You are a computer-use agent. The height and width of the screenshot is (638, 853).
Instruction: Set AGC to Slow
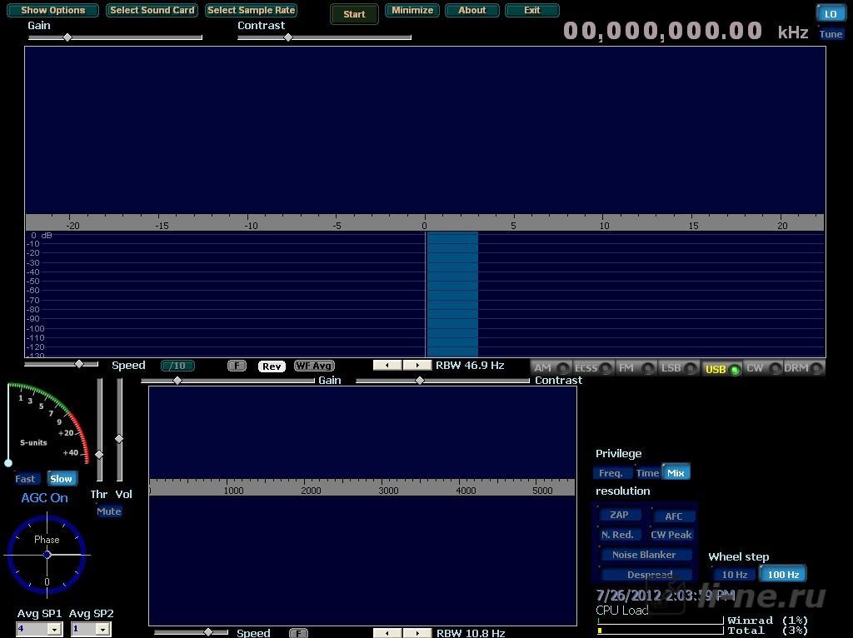click(61, 479)
